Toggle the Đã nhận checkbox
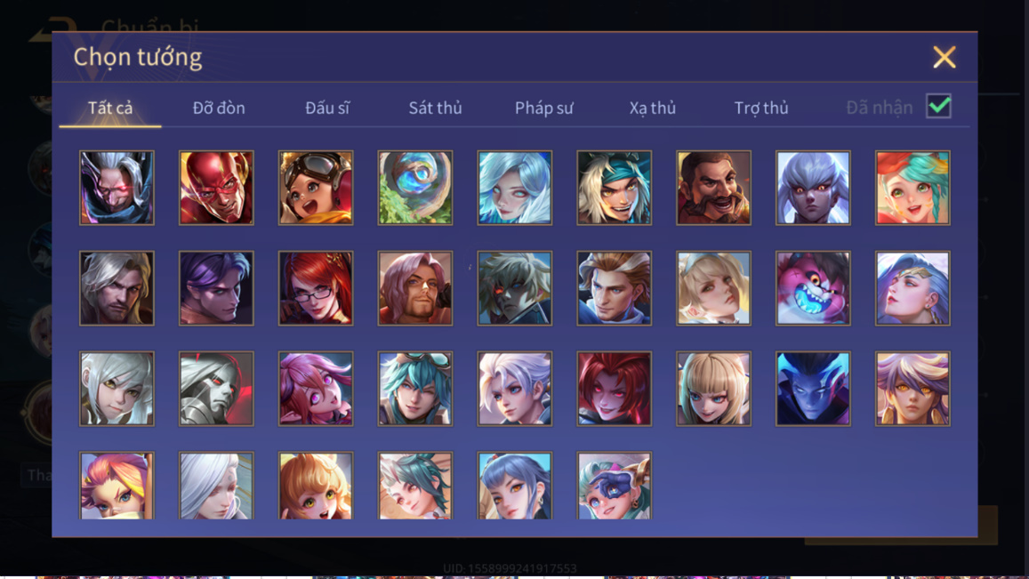This screenshot has width=1029, height=579. click(938, 107)
